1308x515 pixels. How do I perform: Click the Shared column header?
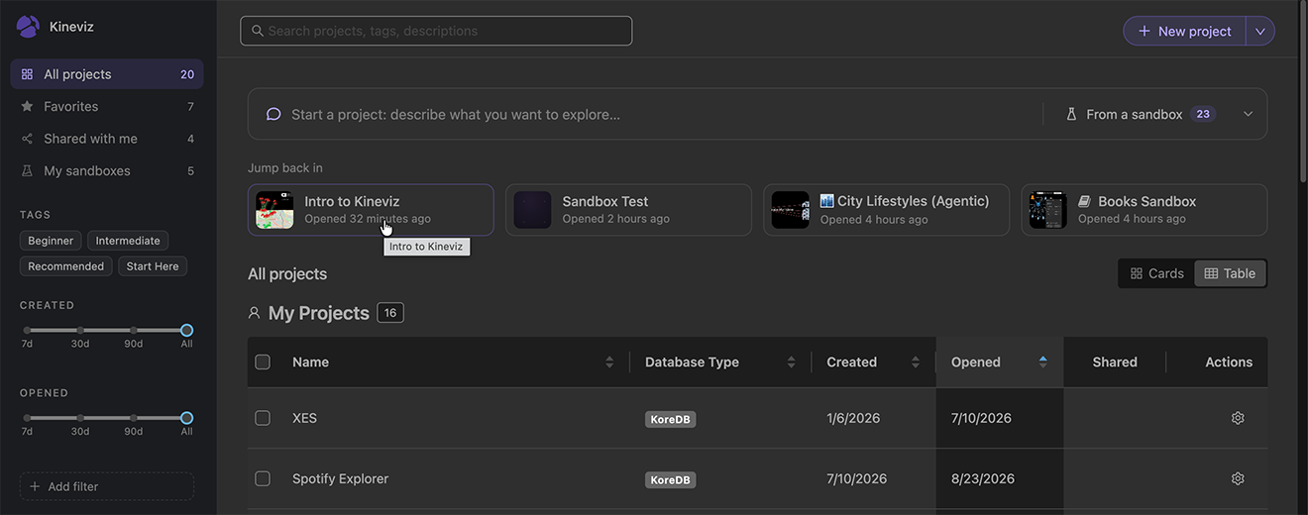click(1115, 362)
